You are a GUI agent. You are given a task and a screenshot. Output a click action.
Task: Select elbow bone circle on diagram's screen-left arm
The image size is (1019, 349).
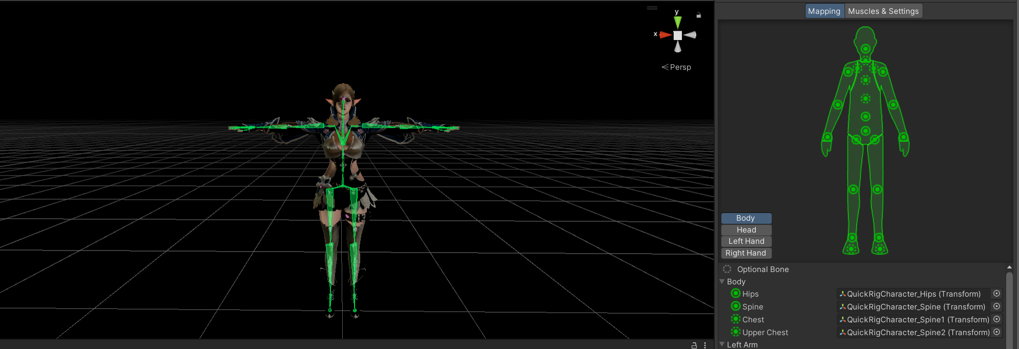[x=838, y=105]
